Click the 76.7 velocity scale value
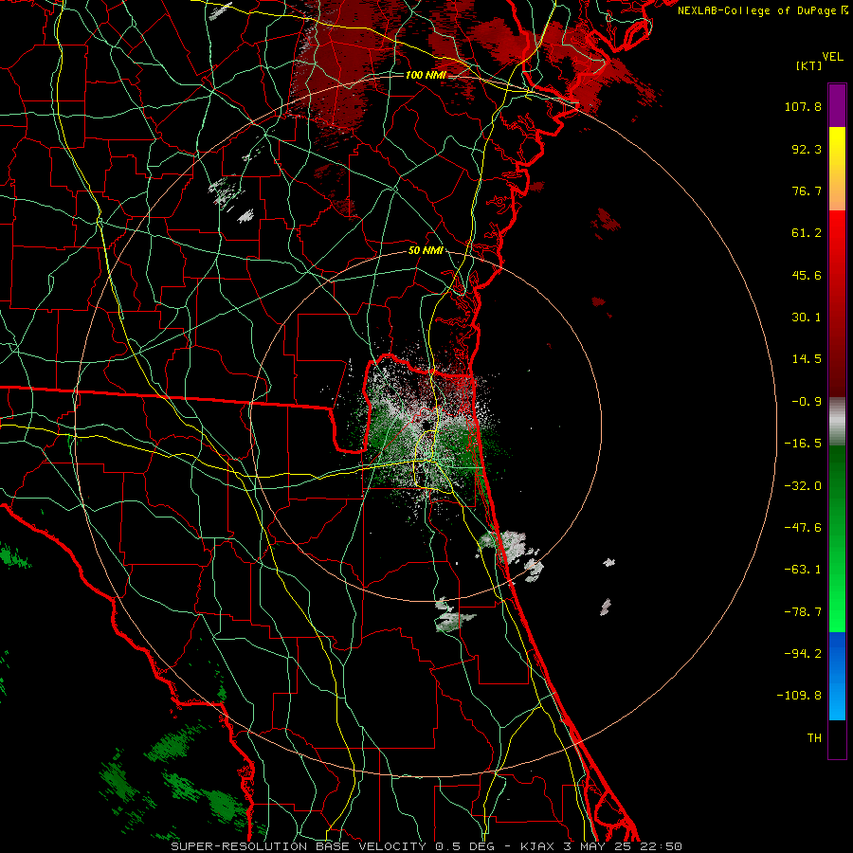 (807, 191)
